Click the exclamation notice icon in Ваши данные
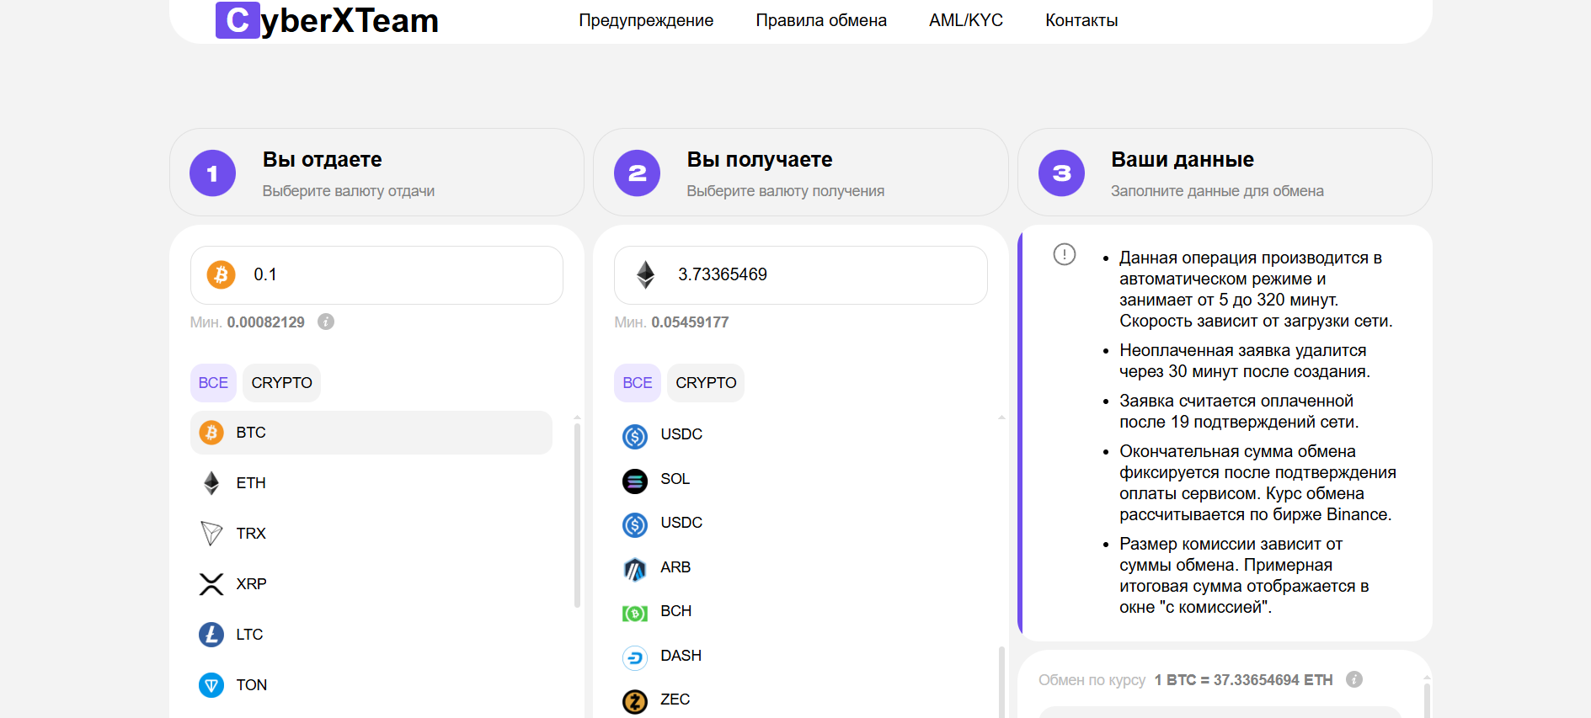 [x=1065, y=254]
